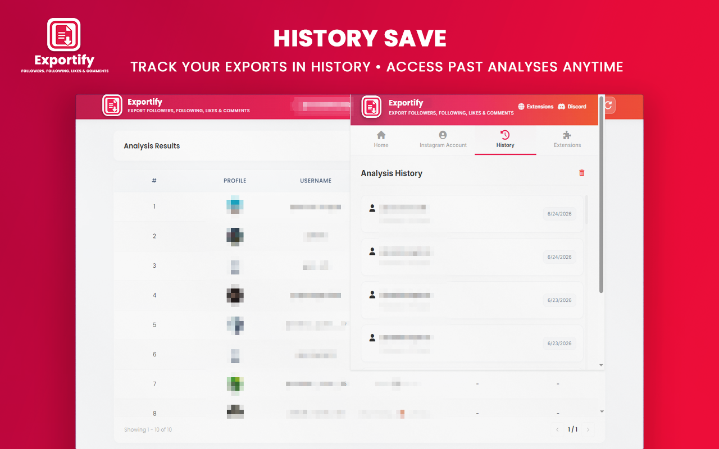Viewport: 719px width, 449px height.
Task: Click the large Exportify logo on the banner
Action: (64, 35)
